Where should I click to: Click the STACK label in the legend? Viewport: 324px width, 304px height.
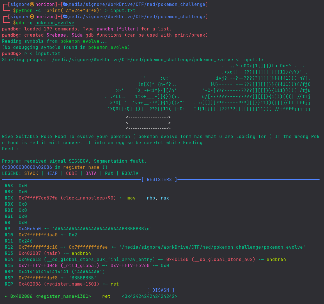tap(31, 174)
